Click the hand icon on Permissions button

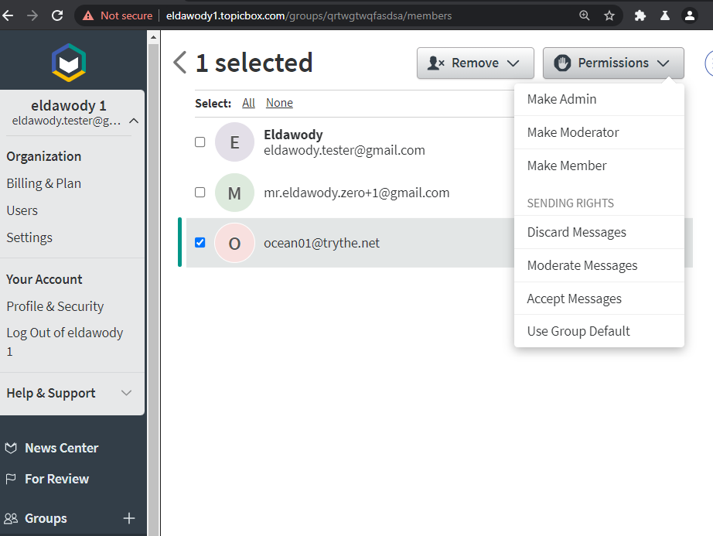pos(562,63)
